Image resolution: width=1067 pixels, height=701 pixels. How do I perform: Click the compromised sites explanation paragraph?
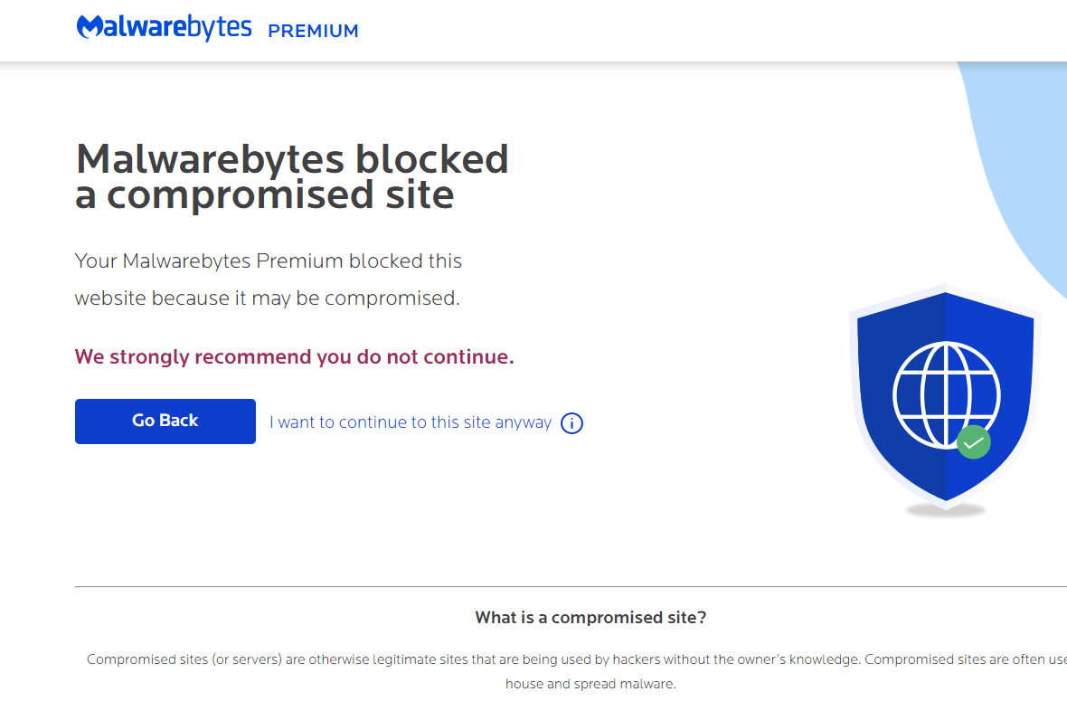576,671
